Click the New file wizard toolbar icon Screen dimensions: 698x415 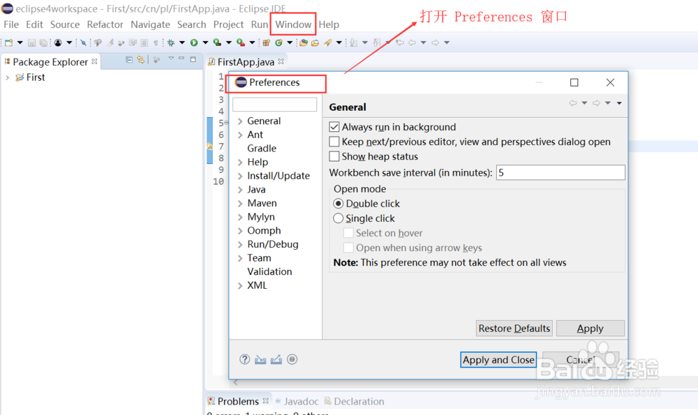(9, 43)
